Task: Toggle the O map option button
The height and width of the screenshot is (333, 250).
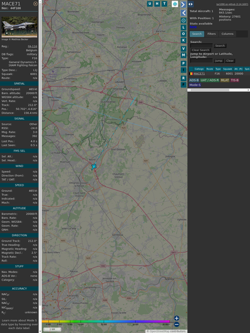Action: click(x=183, y=34)
